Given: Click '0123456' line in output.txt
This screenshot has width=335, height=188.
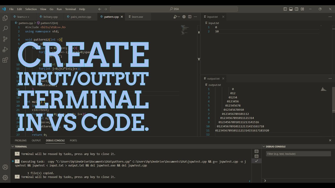Looking at the screenshot, I should (233, 101).
